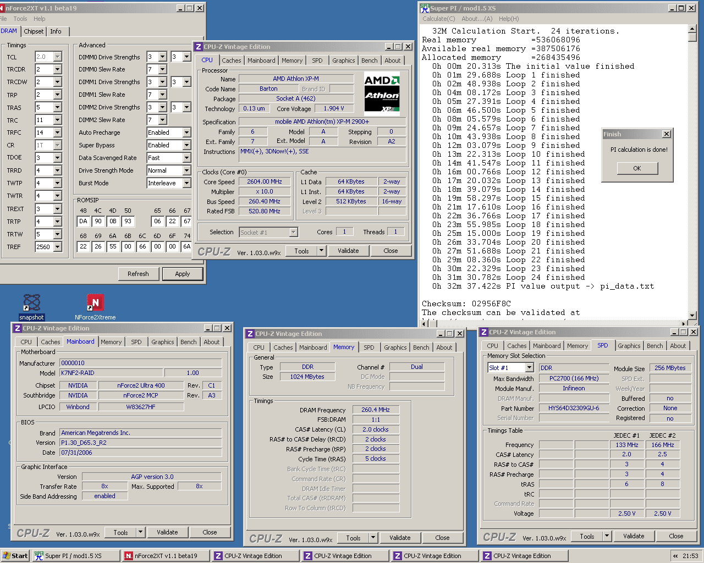Click the up scroll arrow in Super PI
Image resolution: width=704 pixels, height=563 pixels.
click(692, 29)
